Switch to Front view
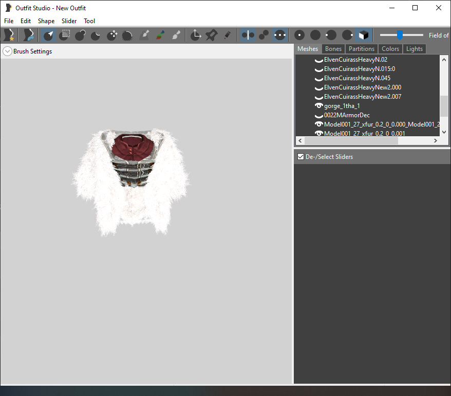 299,35
